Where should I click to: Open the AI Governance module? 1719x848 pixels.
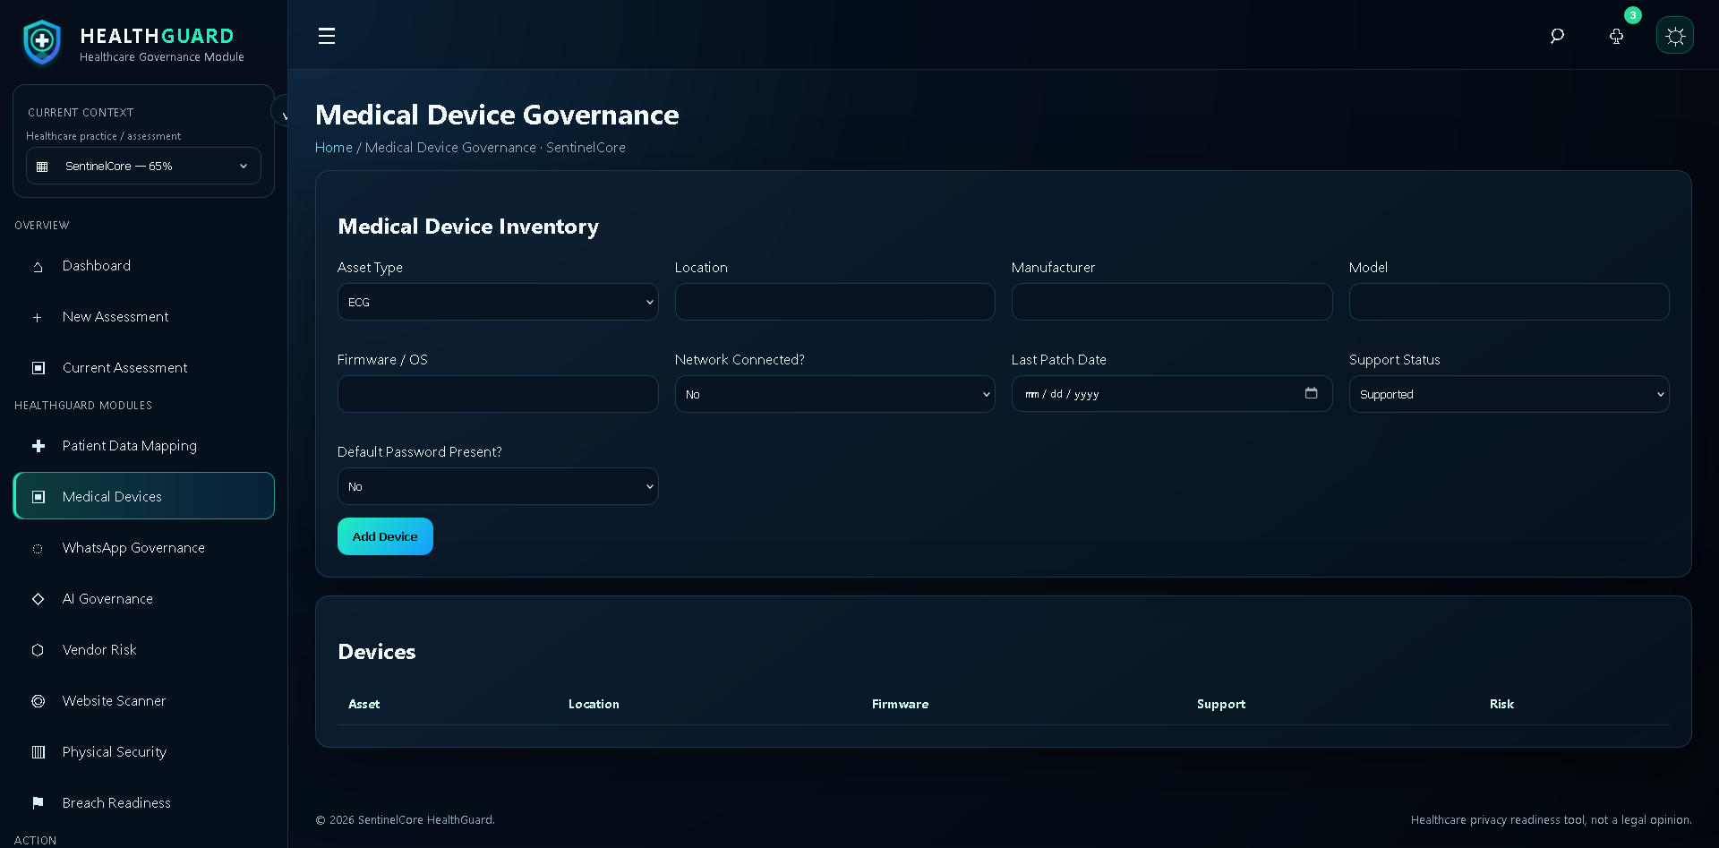point(143,599)
